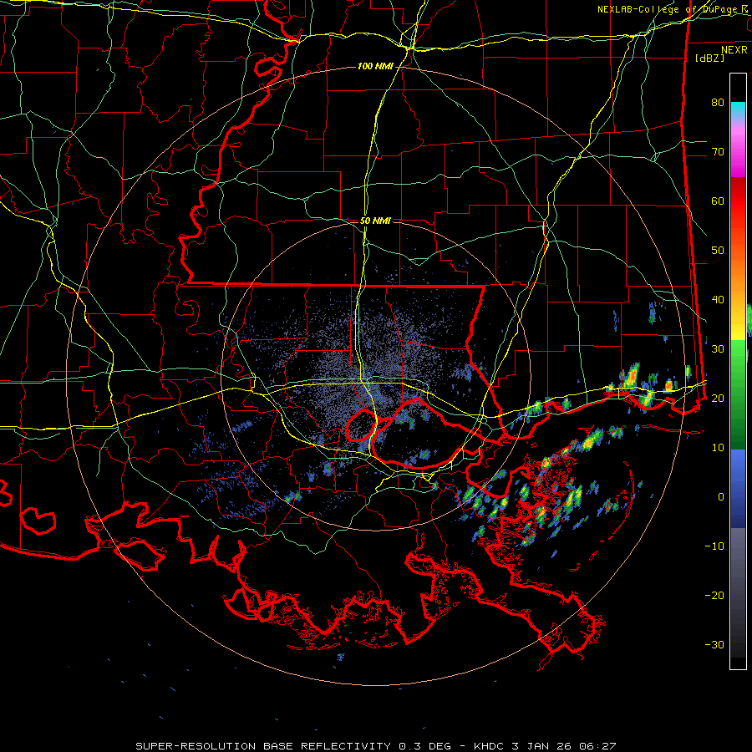
Task: Click the 50 value on dBZ scale
Action: tap(718, 251)
